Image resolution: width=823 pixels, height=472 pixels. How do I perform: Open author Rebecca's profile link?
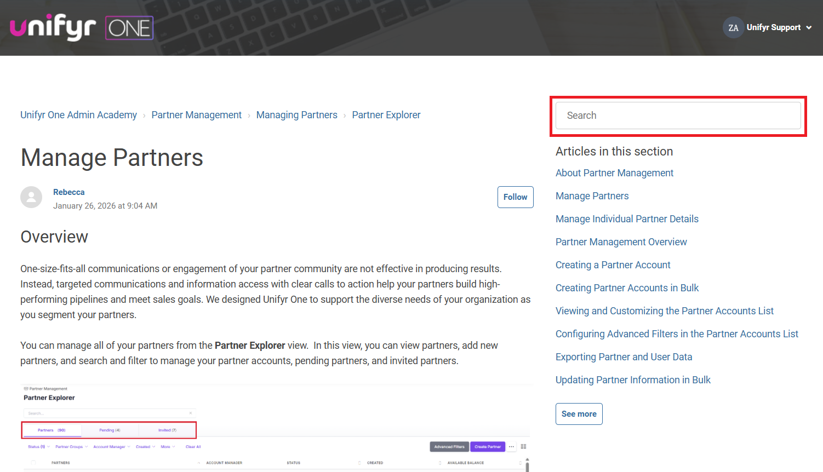point(68,192)
